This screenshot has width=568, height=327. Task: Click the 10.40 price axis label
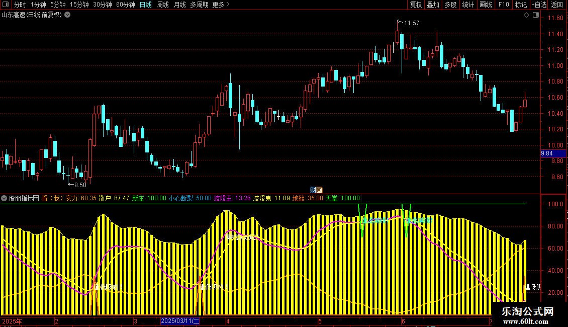coord(555,114)
